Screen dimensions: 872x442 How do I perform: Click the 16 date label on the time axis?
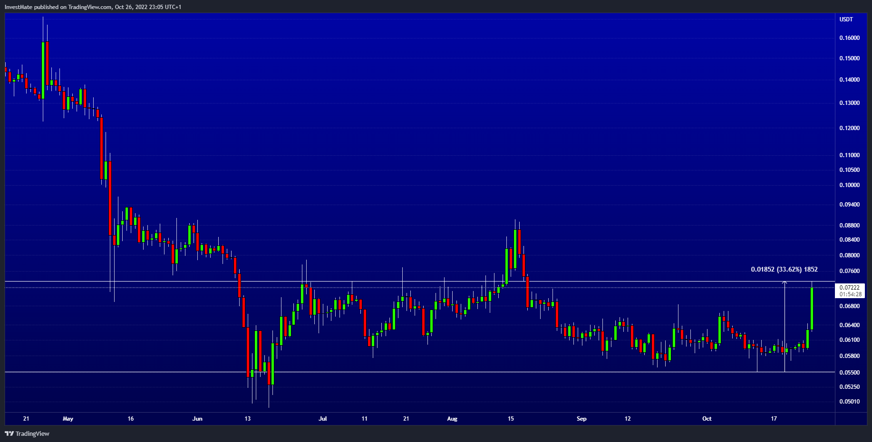(131, 419)
